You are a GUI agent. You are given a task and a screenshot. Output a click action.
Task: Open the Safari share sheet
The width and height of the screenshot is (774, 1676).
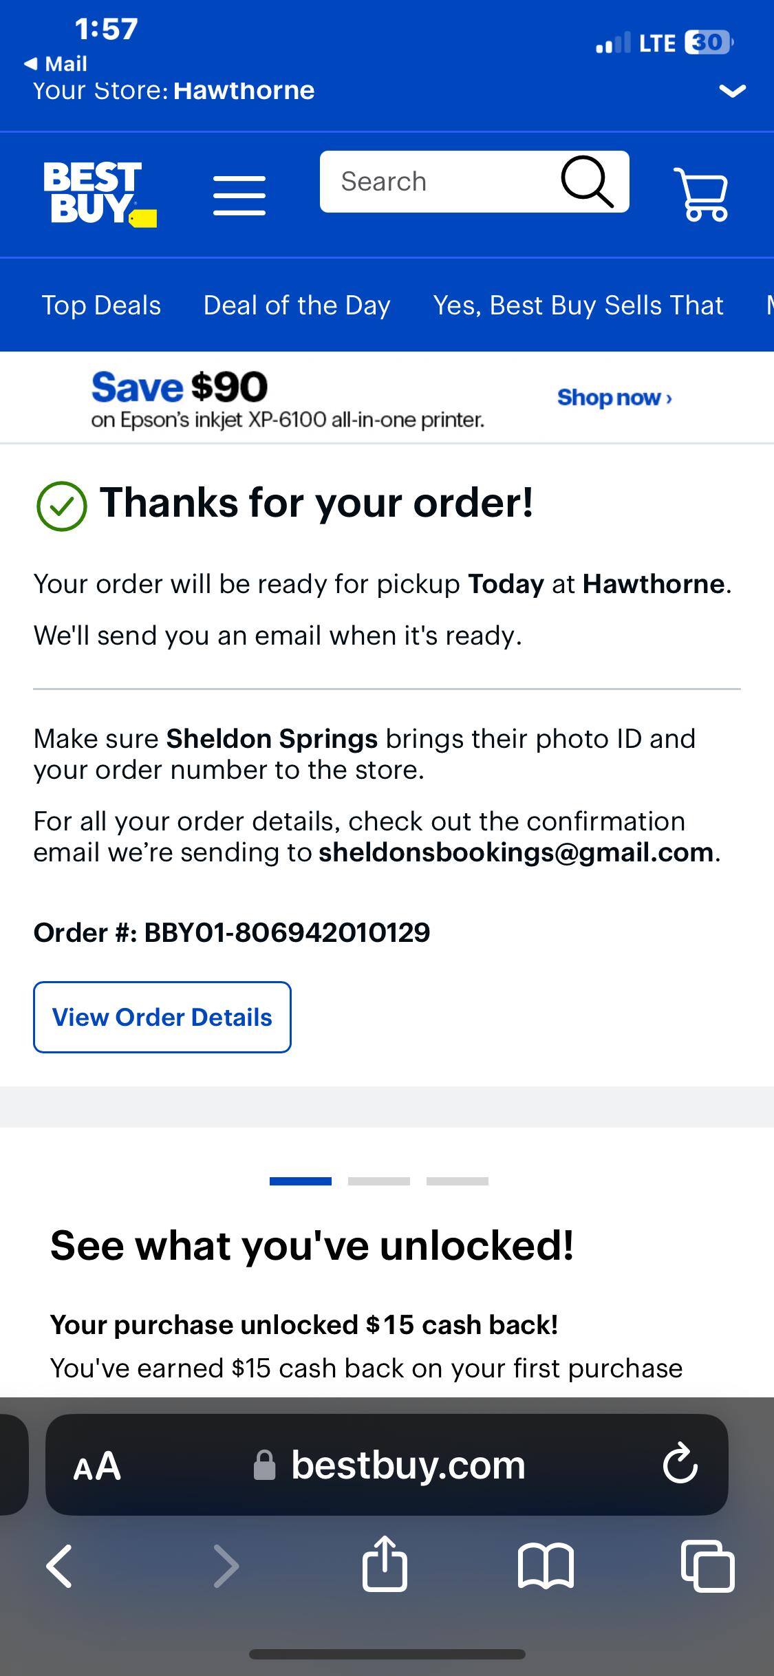pyautogui.click(x=385, y=1565)
